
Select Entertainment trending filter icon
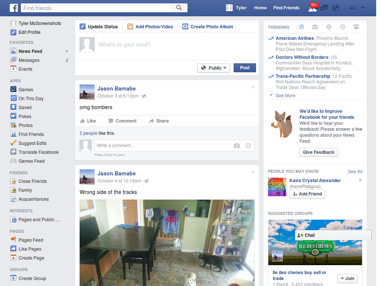pyautogui.click(x=356, y=27)
